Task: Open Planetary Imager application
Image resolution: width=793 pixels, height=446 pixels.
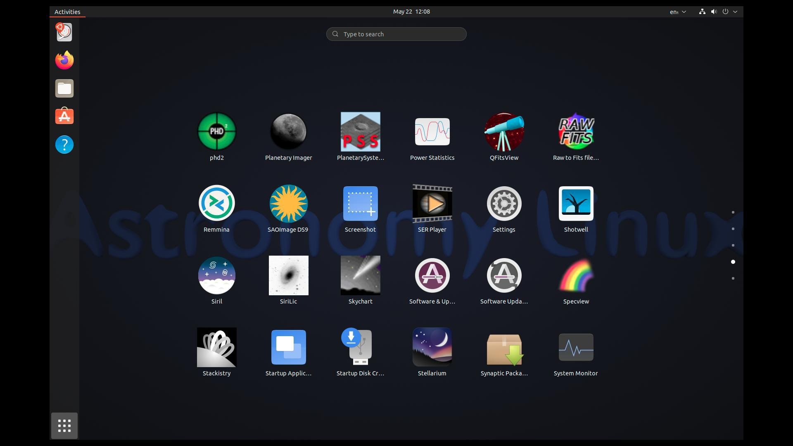Action: (x=288, y=132)
